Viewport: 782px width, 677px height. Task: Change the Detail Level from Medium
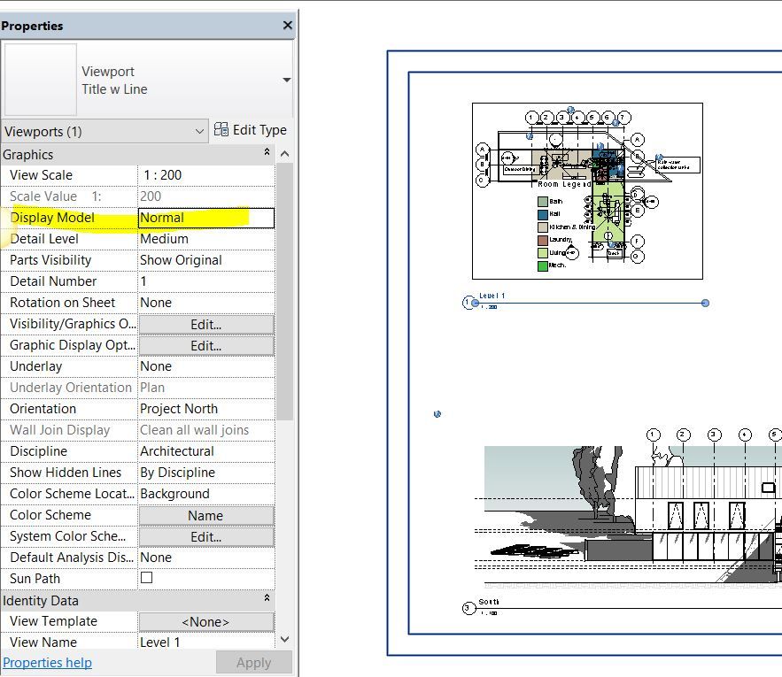(x=205, y=238)
